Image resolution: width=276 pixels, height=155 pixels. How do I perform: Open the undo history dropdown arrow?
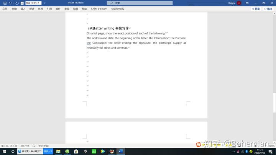tap(13, 3)
